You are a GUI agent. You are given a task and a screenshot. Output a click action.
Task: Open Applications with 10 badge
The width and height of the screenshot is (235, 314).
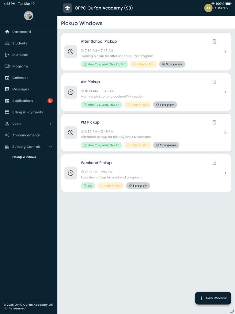tap(23, 101)
